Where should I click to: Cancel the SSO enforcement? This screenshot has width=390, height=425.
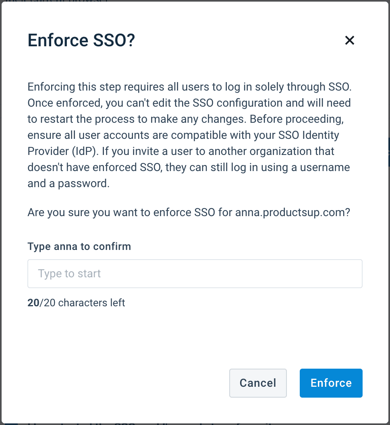(258, 383)
